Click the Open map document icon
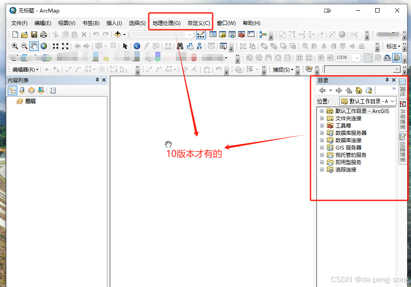Screen dimensions: 411x287 25,34
